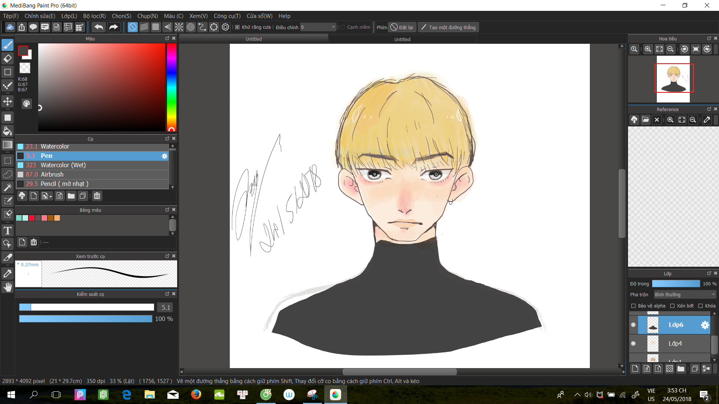This screenshot has height=404, width=719.
Task: Enable curve snap
Action: [202, 27]
